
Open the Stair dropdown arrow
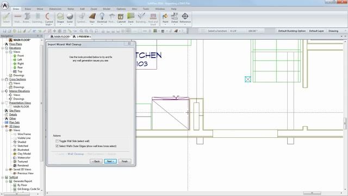[92, 24]
